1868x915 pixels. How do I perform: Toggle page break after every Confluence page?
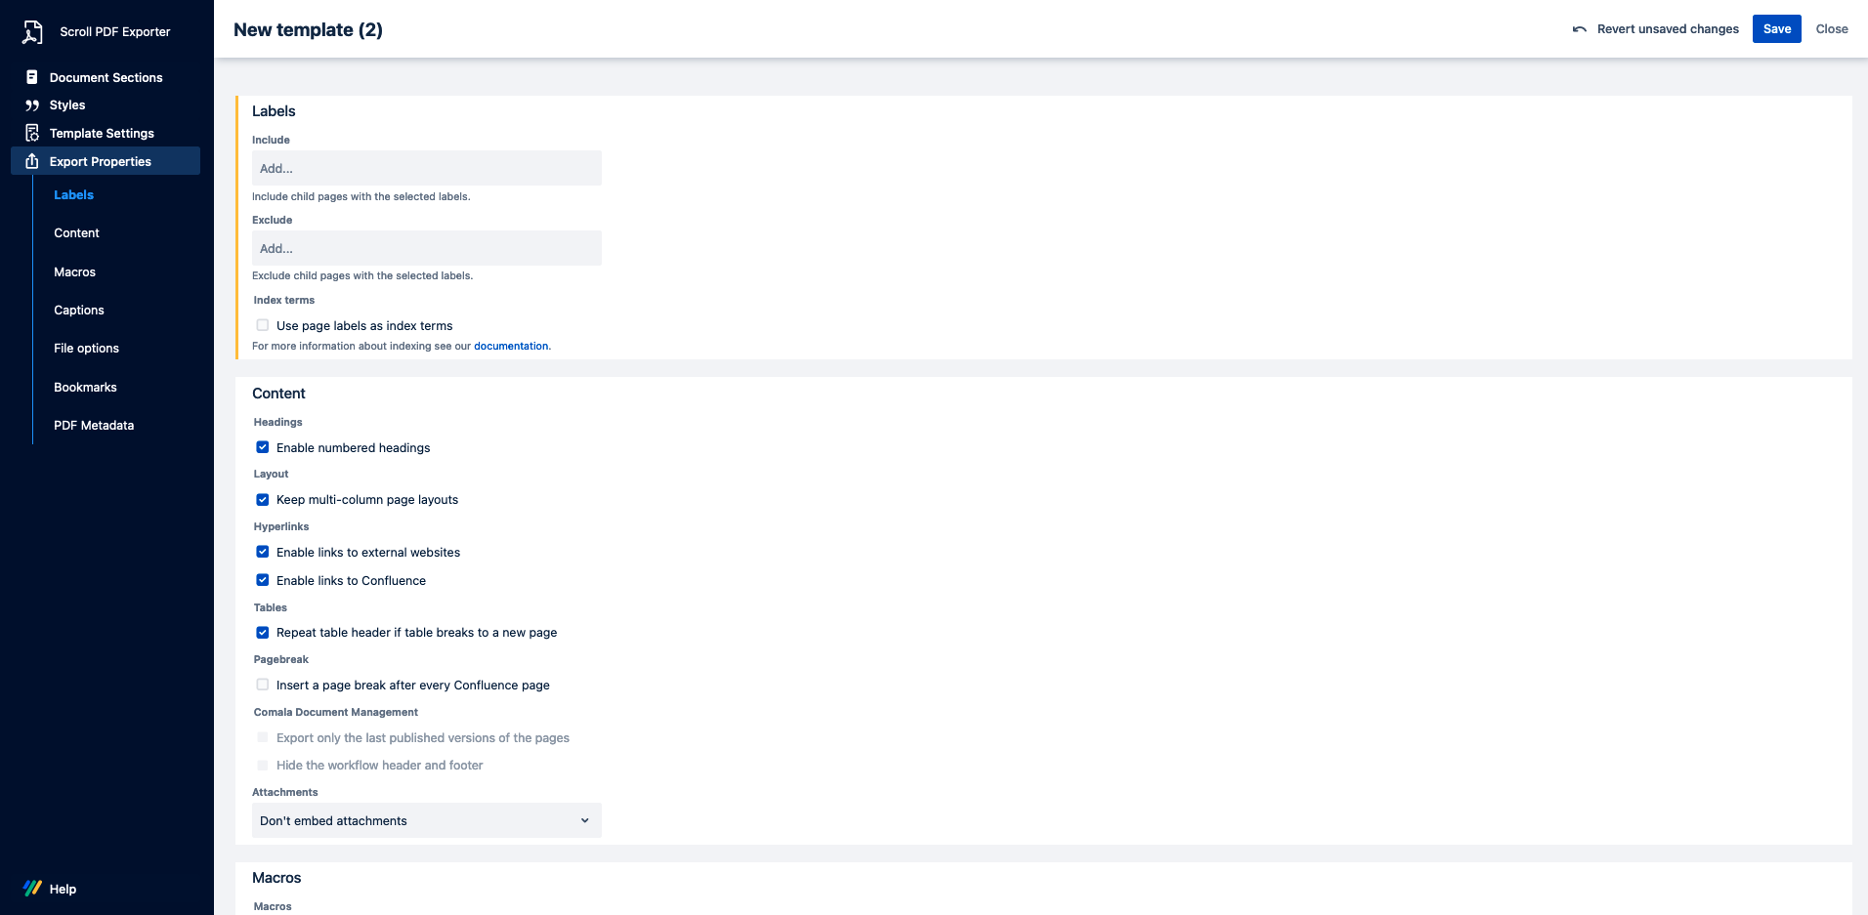263,685
